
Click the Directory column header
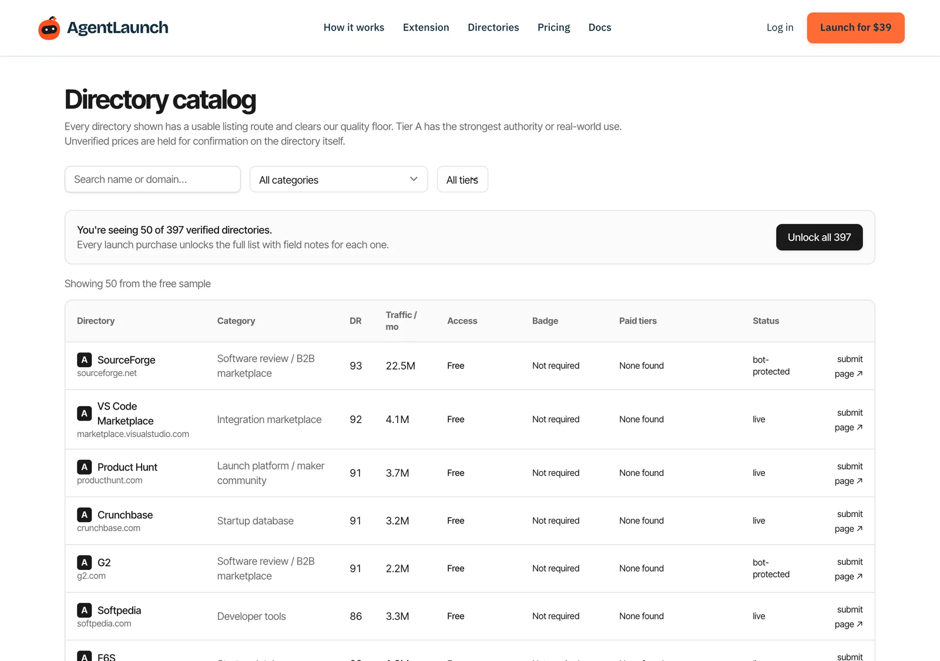pyautogui.click(x=96, y=321)
